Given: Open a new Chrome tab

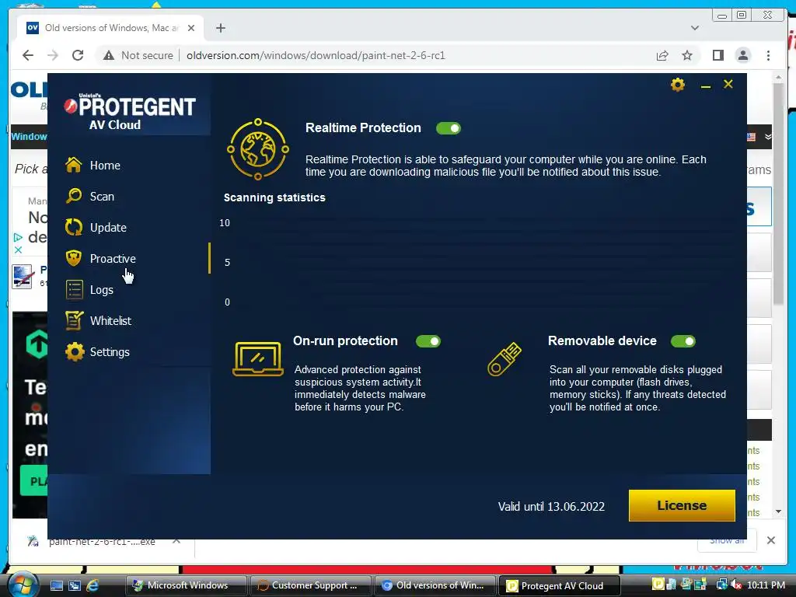Looking at the screenshot, I should (220, 28).
